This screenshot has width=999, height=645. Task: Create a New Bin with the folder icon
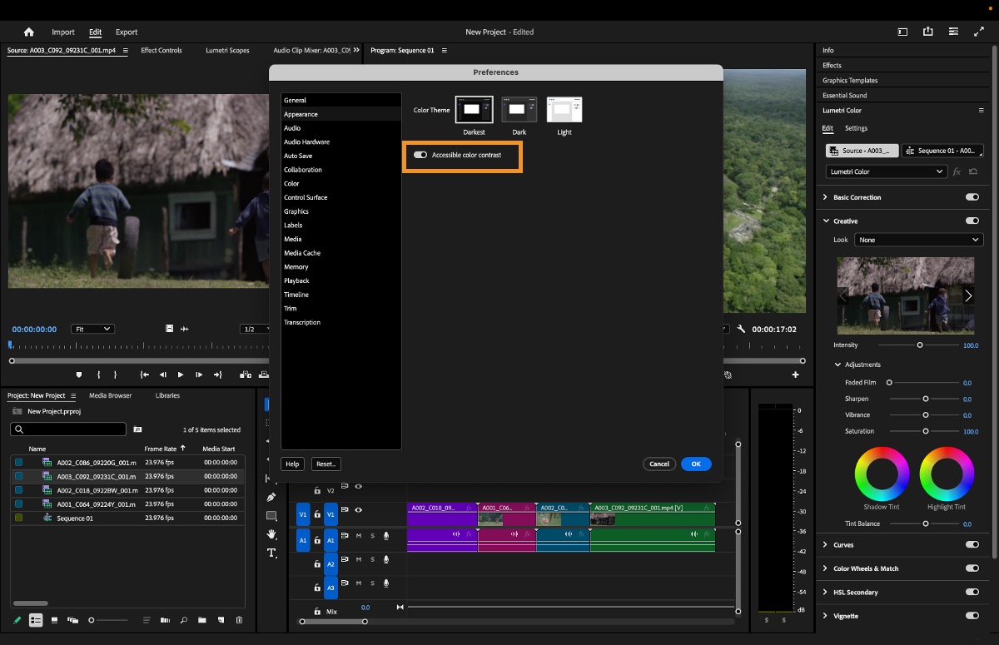tap(202, 620)
